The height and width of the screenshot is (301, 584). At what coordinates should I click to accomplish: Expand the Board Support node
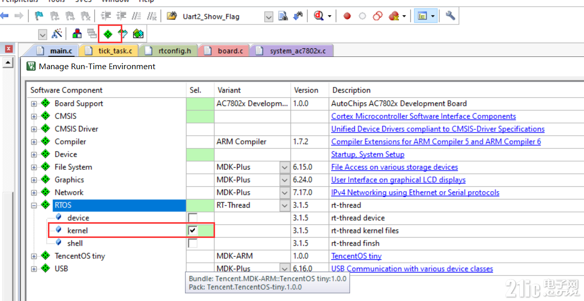click(x=34, y=104)
